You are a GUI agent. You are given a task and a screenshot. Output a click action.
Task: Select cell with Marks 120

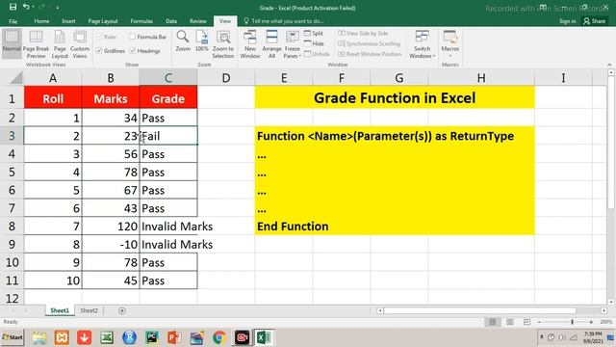[111, 227]
